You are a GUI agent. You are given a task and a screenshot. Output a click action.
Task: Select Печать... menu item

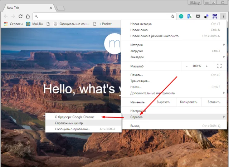[x=174, y=75]
